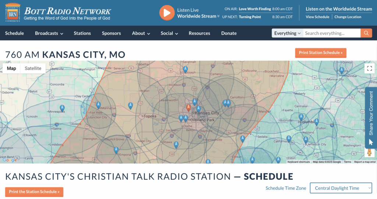Select the station marker near St. Joseph
Screen dimensions: 377x199
[186, 70]
